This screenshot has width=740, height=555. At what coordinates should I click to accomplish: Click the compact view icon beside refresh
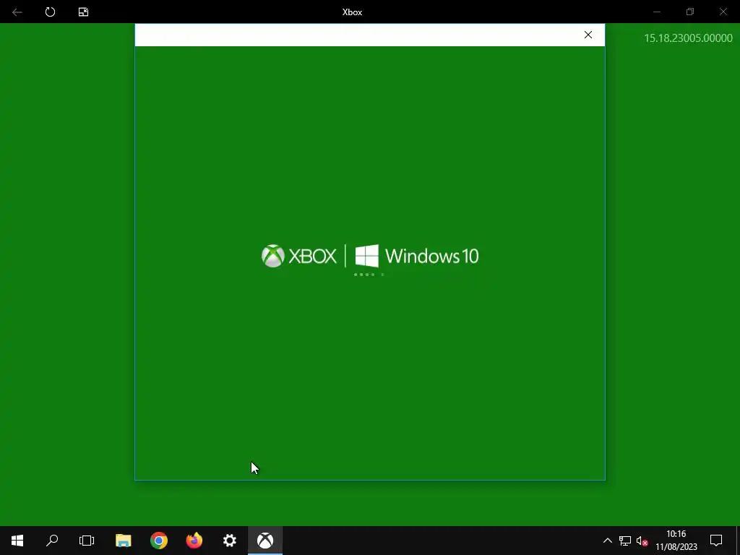pyautogui.click(x=84, y=12)
